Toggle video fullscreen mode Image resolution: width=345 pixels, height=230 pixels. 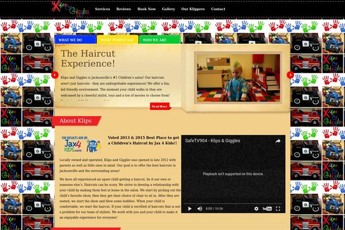point(278,209)
